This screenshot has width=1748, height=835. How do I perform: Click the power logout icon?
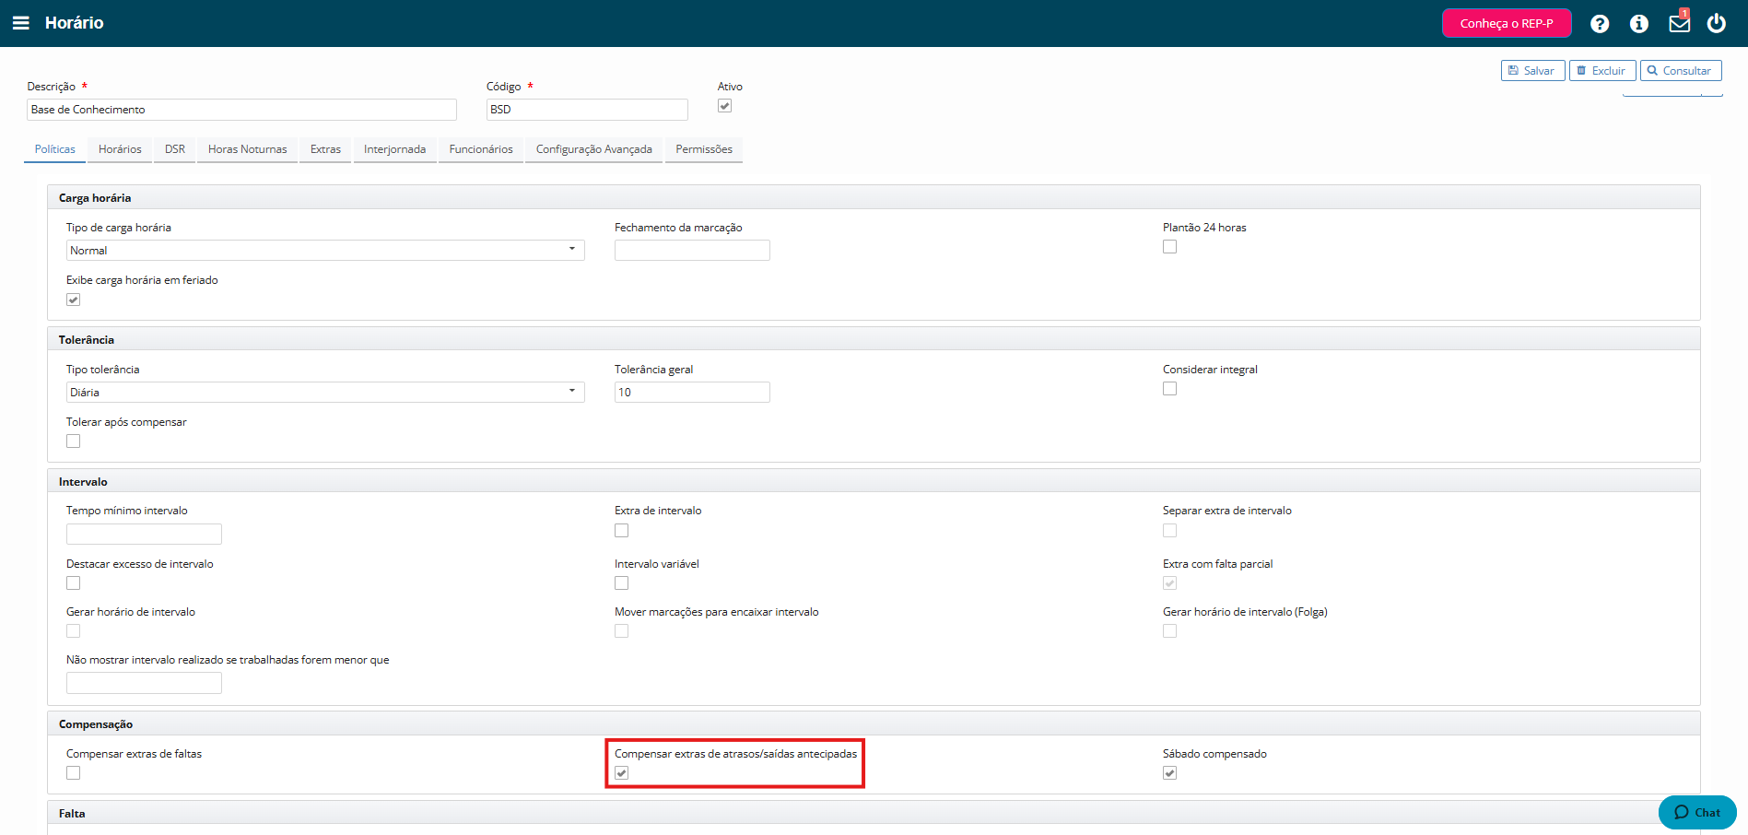tap(1717, 23)
